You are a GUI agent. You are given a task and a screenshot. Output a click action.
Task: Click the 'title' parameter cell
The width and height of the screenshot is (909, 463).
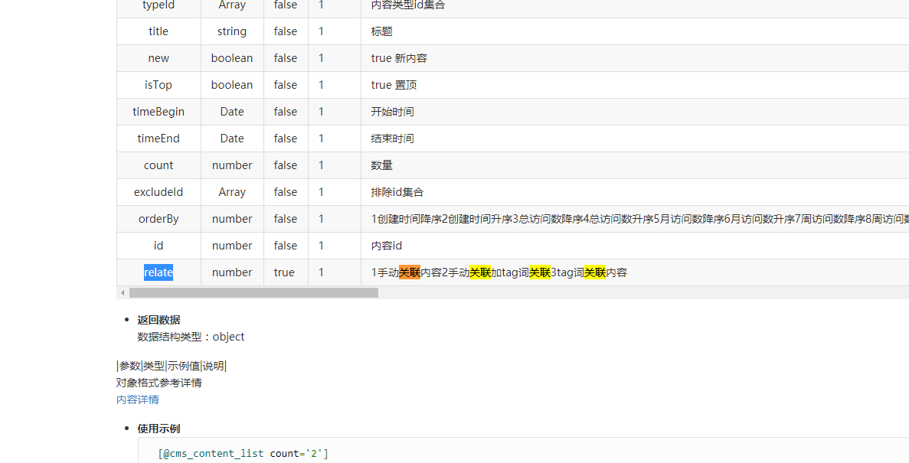click(159, 31)
